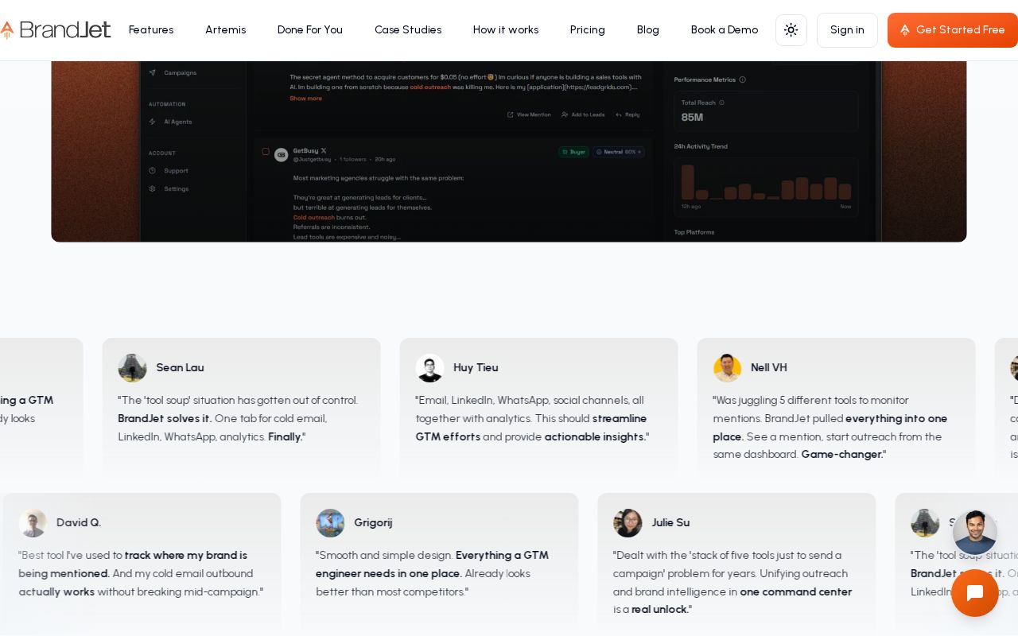Click the AI Agents bolt icon

tap(153, 122)
